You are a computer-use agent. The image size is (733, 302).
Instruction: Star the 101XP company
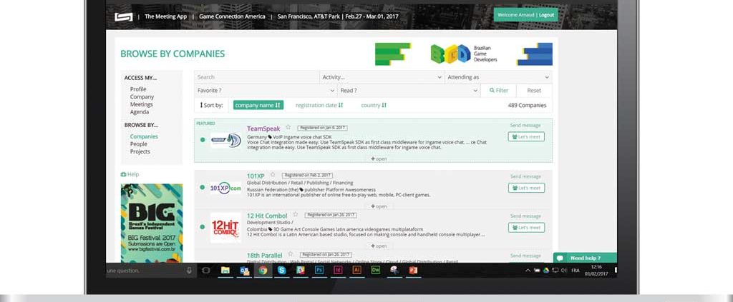point(273,175)
